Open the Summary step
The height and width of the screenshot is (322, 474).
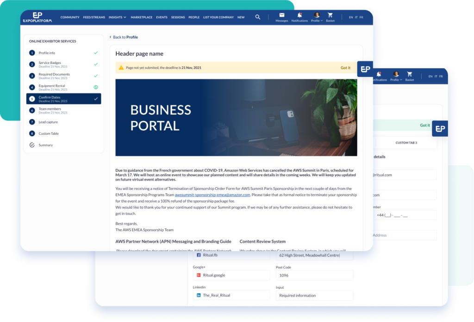click(x=63, y=145)
